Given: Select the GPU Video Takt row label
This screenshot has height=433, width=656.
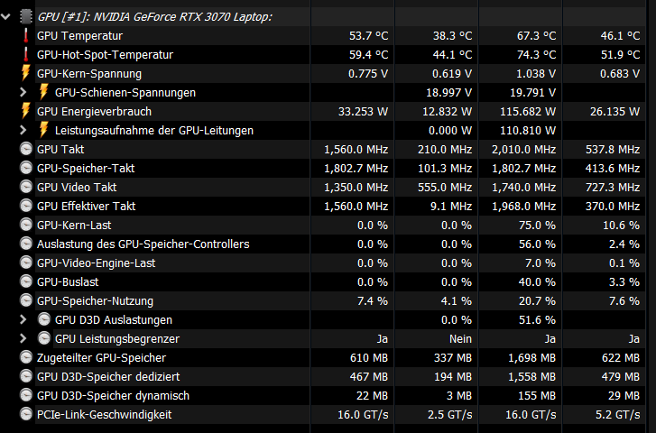Looking at the screenshot, I should (x=77, y=188).
